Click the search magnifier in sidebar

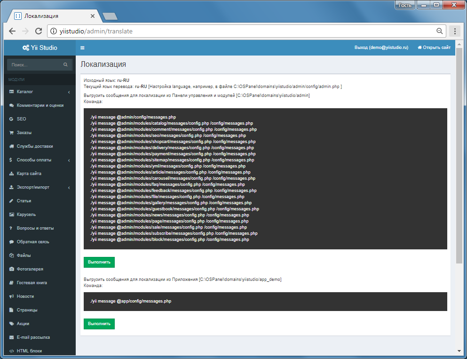pyautogui.click(x=65, y=64)
